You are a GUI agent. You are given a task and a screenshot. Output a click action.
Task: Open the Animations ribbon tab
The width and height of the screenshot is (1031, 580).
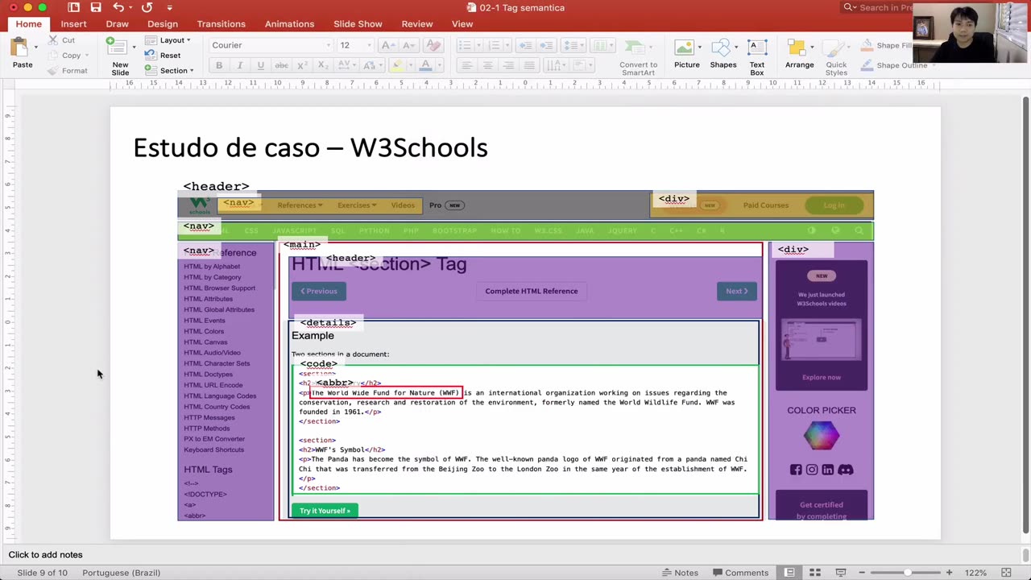click(x=289, y=24)
